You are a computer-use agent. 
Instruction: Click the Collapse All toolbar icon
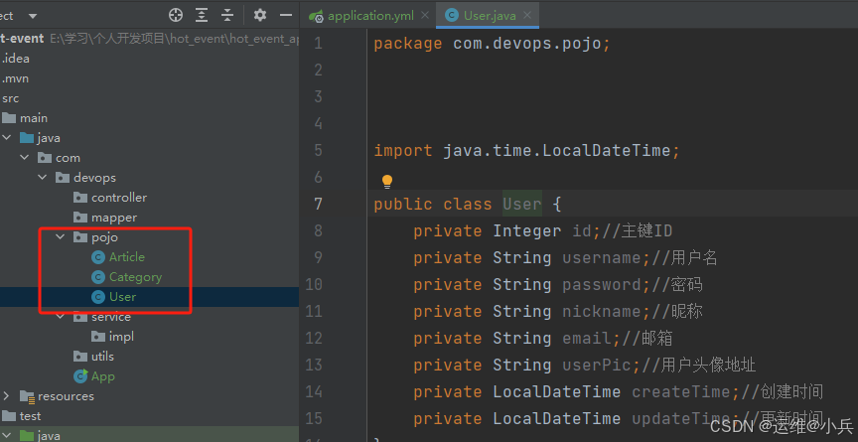click(227, 15)
